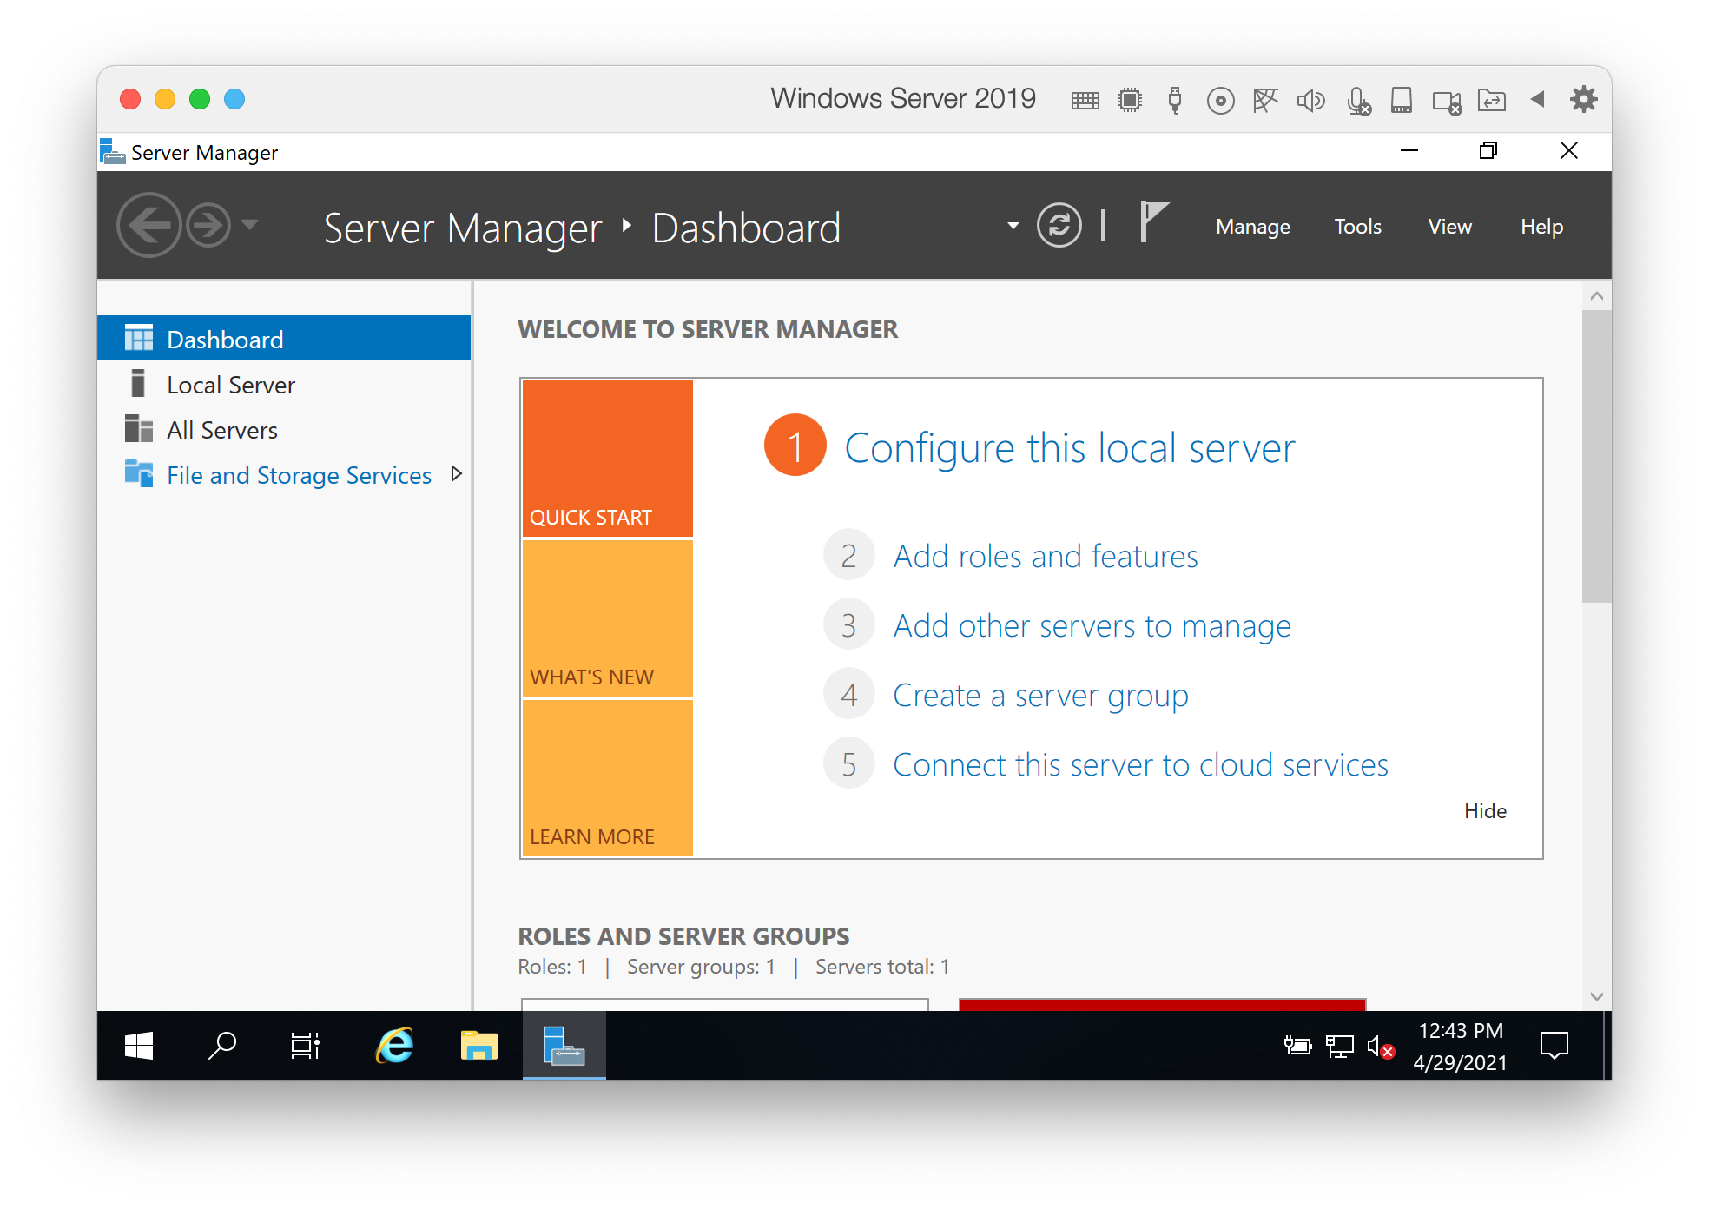Viewport: 1709px width, 1209px height.
Task: Hide the welcome tile
Action: [1485, 811]
